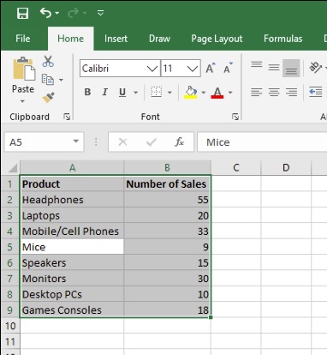Open the font size dropdown
The width and height of the screenshot is (327, 355).
193,69
